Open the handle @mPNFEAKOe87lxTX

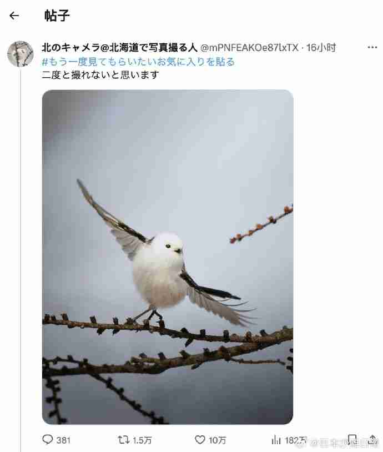[x=249, y=48]
